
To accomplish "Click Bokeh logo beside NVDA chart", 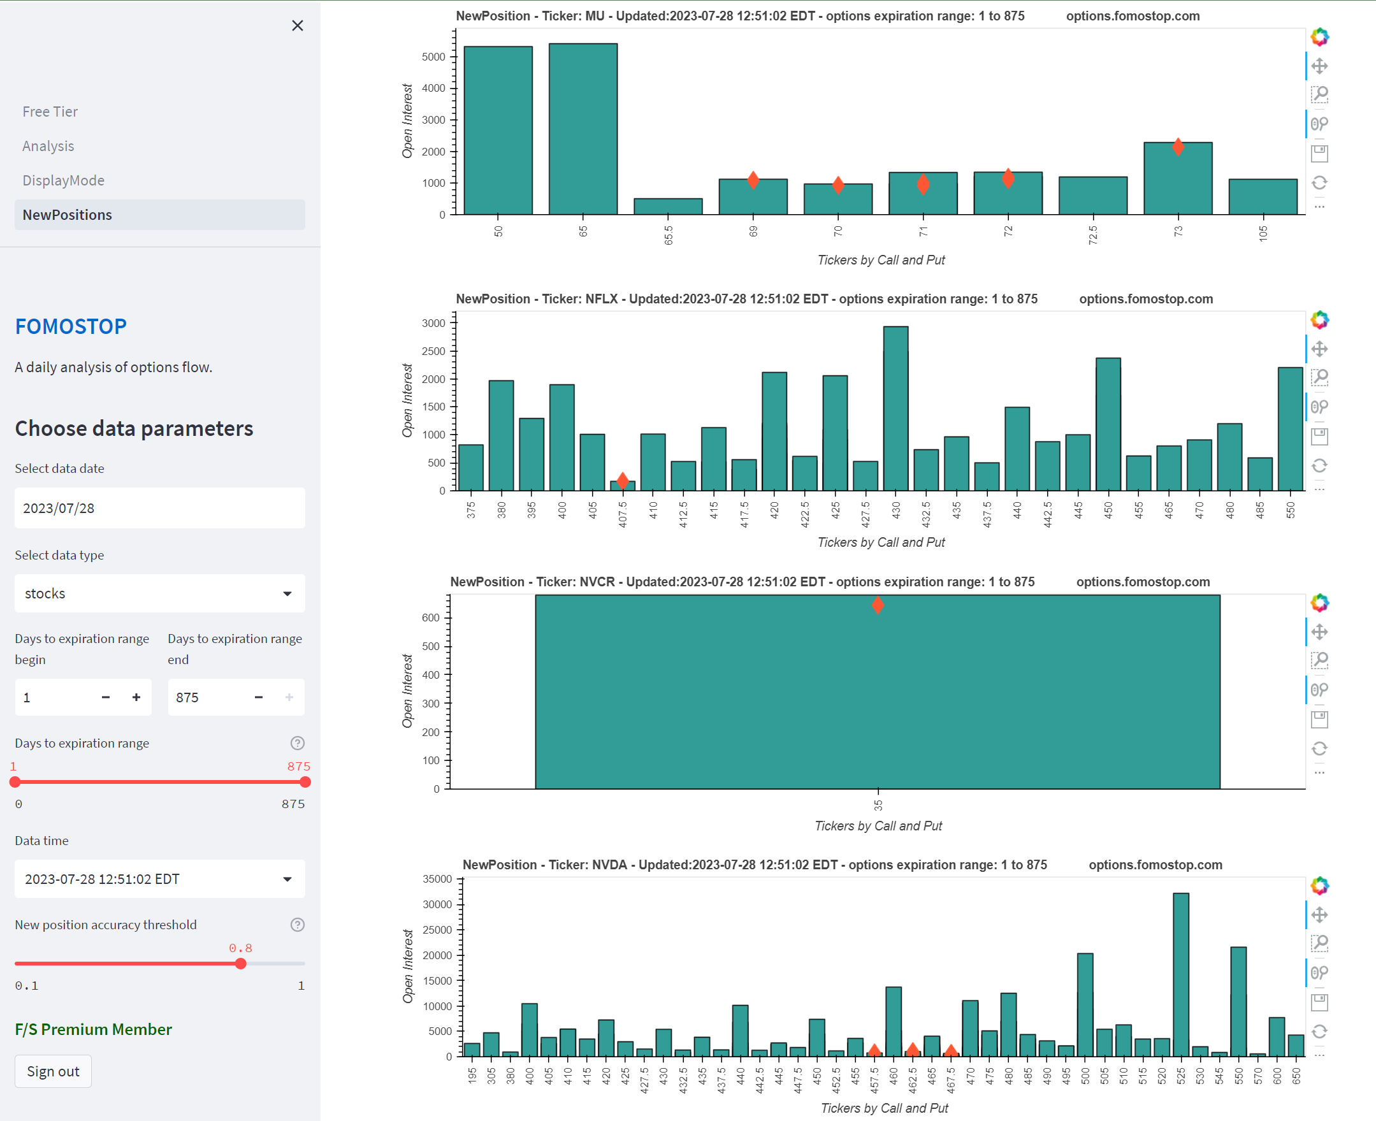I will pyautogui.click(x=1319, y=886).
